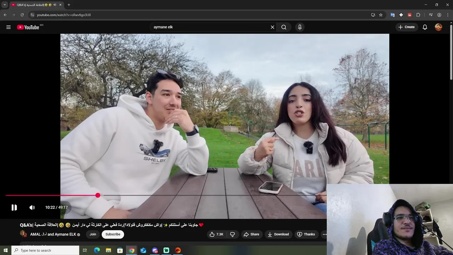Open AMAL and Aymane ELK channel link
This screenshot has height=255, width=453.
point(53,234)
